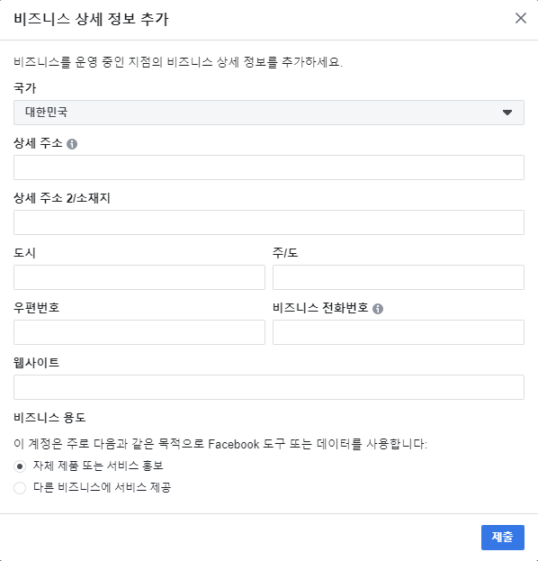Click the 웹사이트 field label
Image resolution: width=538 pixels, height=561 pixels.
tap(37, 362)
